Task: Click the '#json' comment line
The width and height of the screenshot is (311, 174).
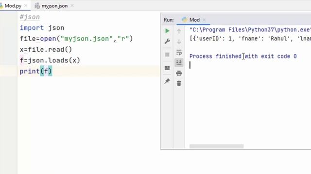Action: [30, 17]
